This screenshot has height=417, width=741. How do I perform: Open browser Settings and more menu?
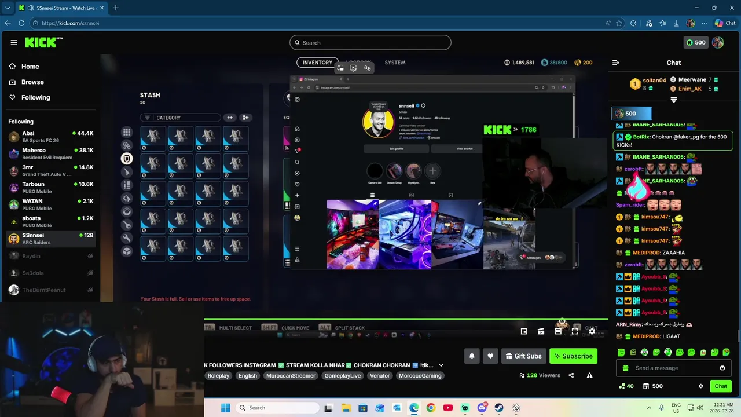[x=704, y=23]
